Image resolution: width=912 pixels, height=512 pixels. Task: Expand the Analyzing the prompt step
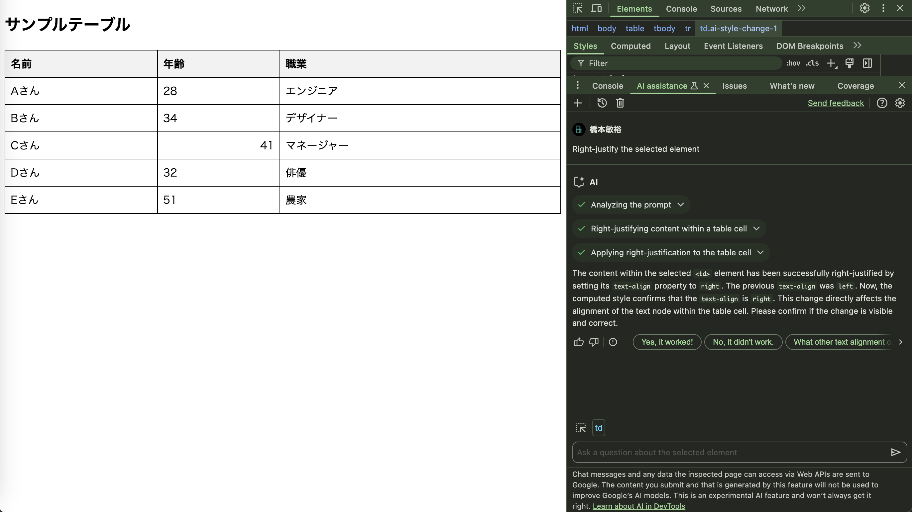coord(681,205)
